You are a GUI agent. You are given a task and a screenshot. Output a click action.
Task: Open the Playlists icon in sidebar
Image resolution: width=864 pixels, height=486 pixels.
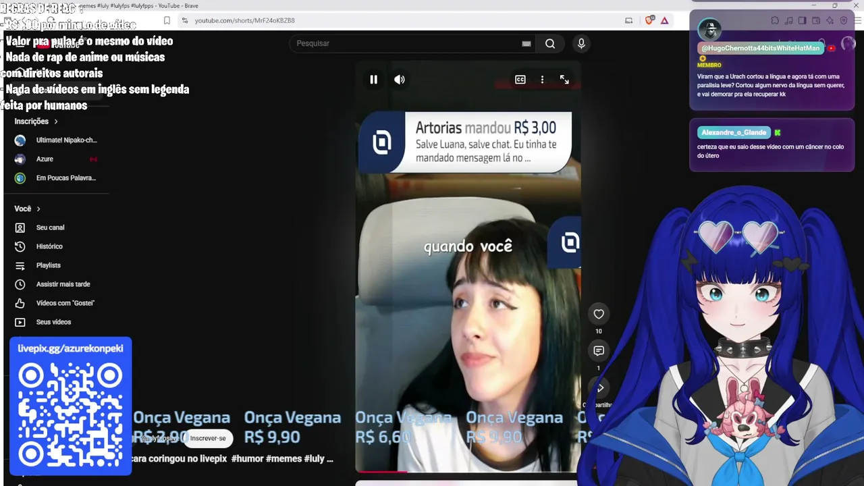[20, 266]
